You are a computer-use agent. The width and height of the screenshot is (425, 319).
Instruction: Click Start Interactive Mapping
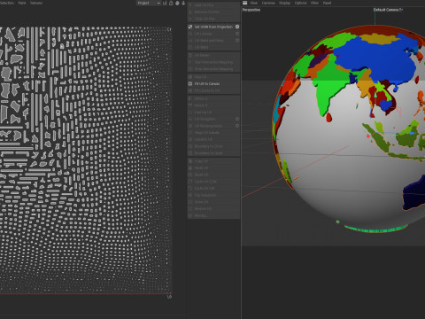(214, 62)
